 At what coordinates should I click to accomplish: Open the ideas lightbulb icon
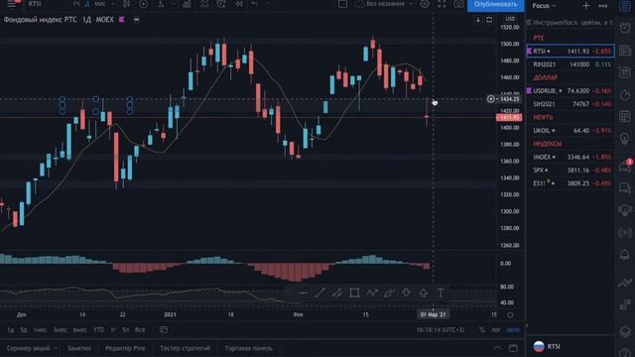tap(625, 139)
